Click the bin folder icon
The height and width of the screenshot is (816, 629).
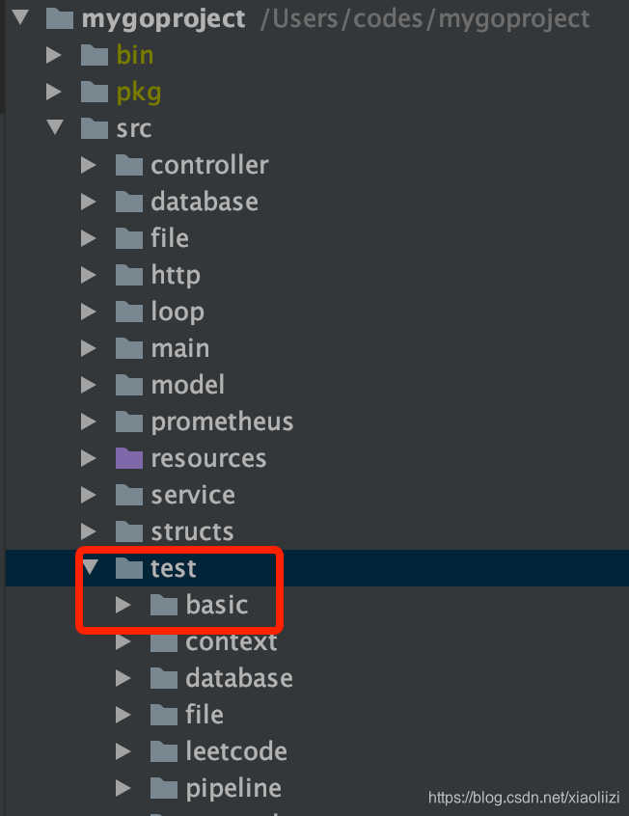pos(95,55)
